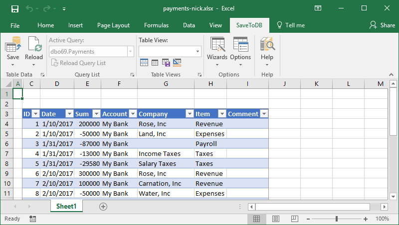The image size is (399, 225).
Task: Click the table view design ruler icon
Action: click(177, 62)
